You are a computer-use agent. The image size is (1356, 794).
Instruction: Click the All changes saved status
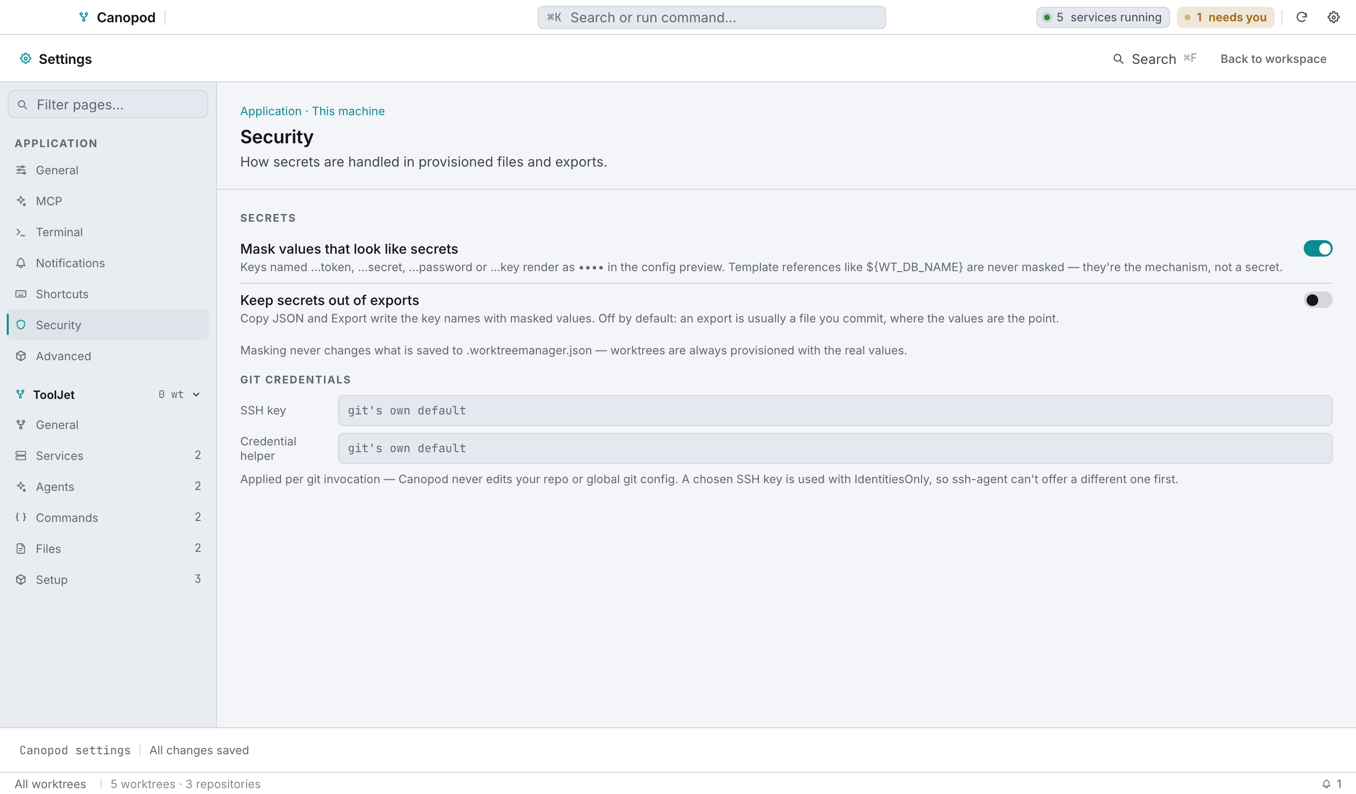tap(199, 750)
